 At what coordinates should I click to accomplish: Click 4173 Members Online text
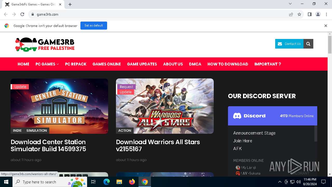(297, 116)
